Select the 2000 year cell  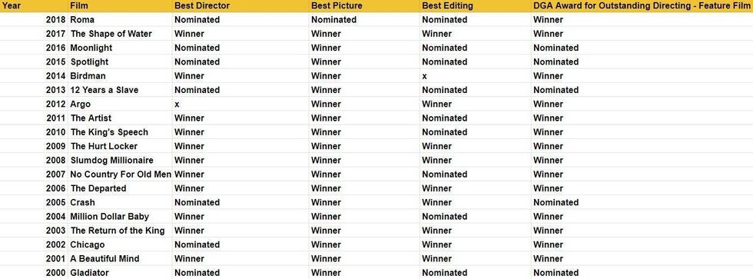pyautogui.click(x=34, y=273)
